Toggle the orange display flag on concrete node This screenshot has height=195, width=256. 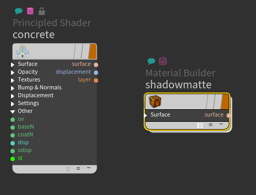[x=92, y=51]
